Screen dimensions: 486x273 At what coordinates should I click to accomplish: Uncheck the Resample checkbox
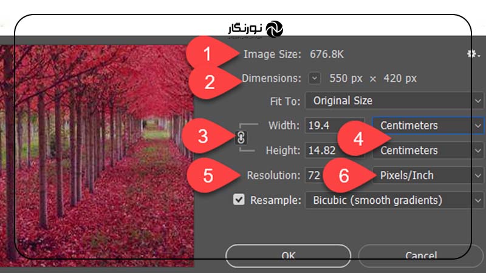pyautogui.click(x=239, y=200)
